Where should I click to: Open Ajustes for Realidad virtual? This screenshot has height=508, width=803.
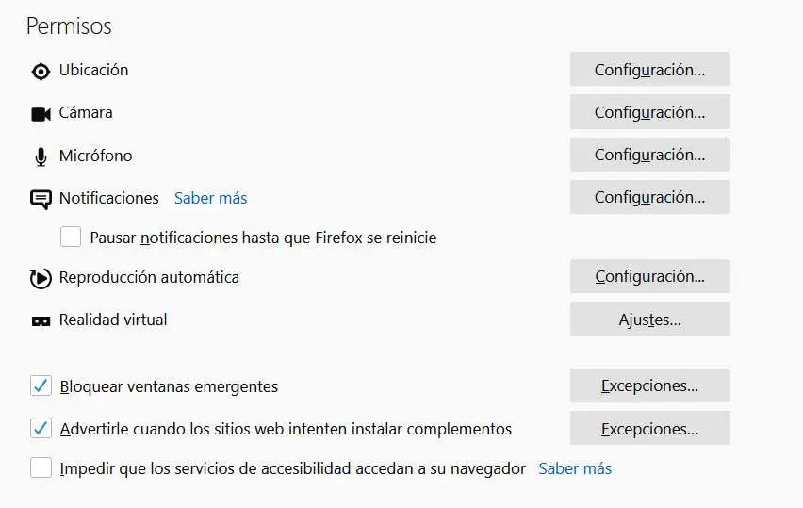649,320
